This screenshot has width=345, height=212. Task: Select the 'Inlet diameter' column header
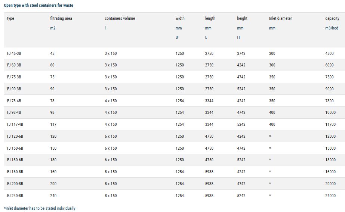coord(280,18)
